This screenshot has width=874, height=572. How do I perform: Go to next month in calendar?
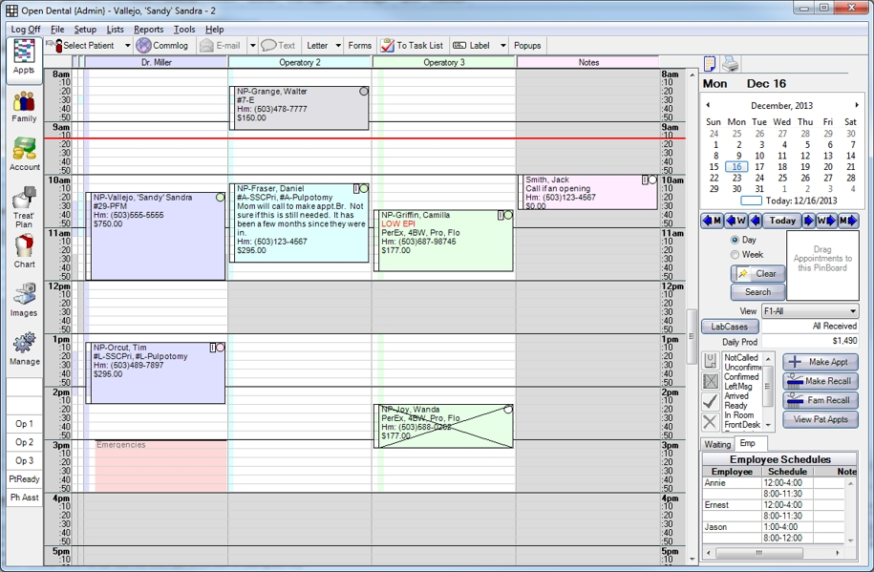click(x=857, y=105)
